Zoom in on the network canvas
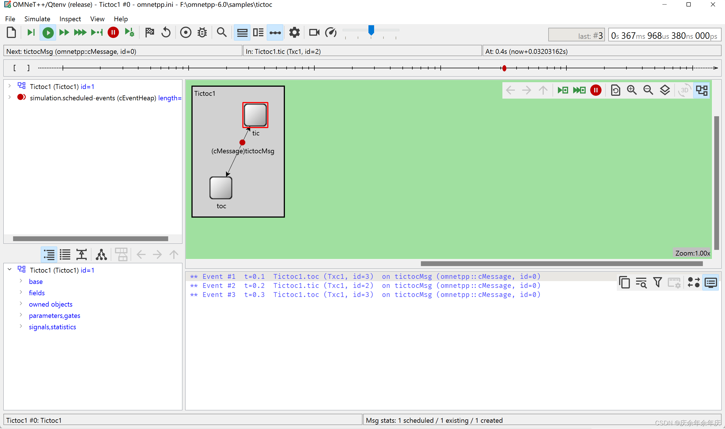Image resolution: width=725 pixels, height=429 pixels. (x=632, y=90)
